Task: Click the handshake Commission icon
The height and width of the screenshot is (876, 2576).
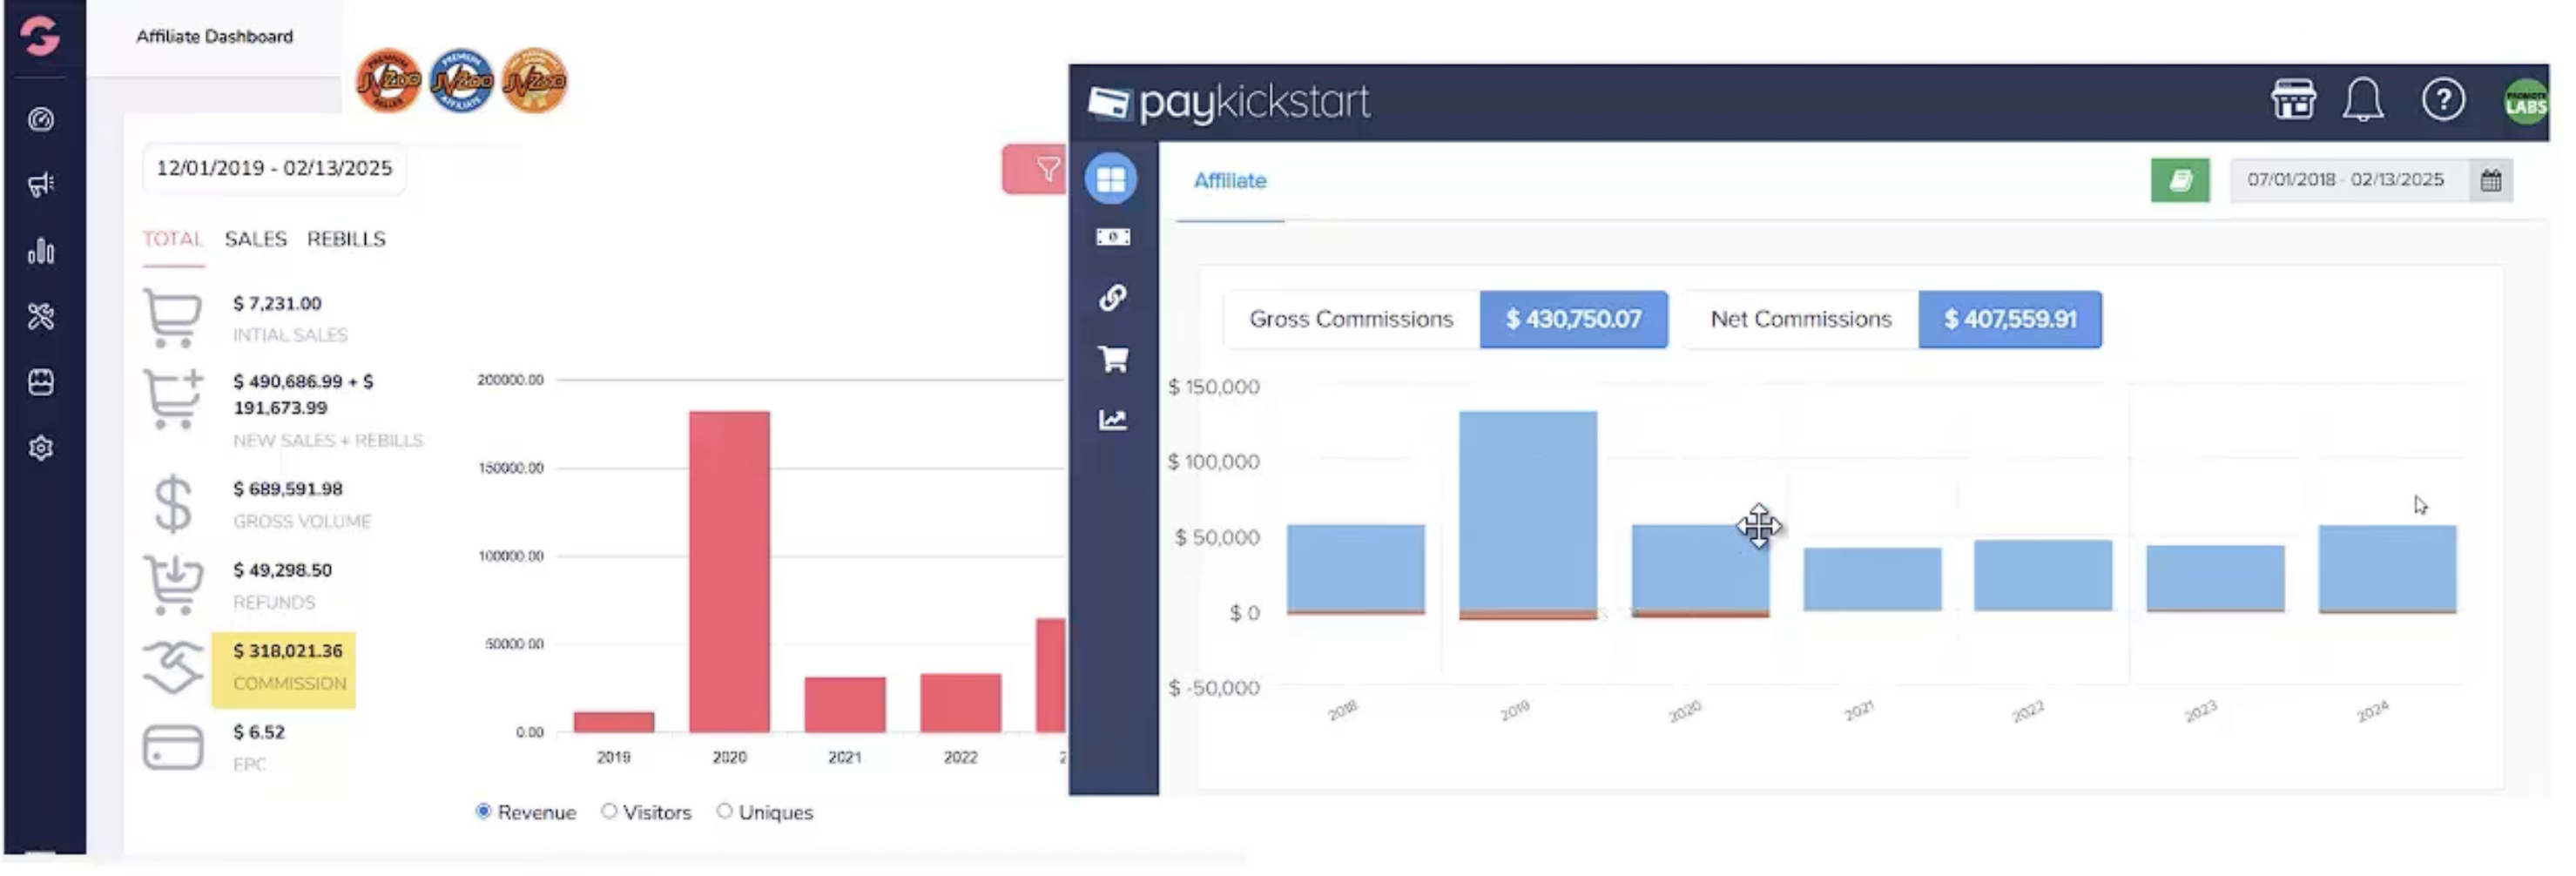Action: coord(173,667)
